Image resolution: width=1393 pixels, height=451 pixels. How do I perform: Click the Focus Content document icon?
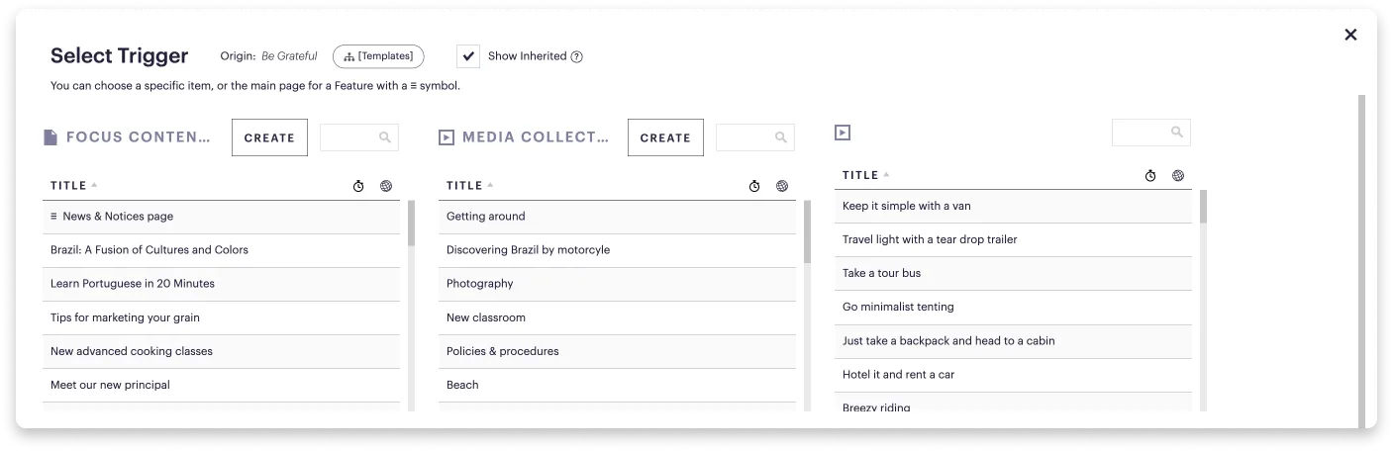(x=50, y=137)
